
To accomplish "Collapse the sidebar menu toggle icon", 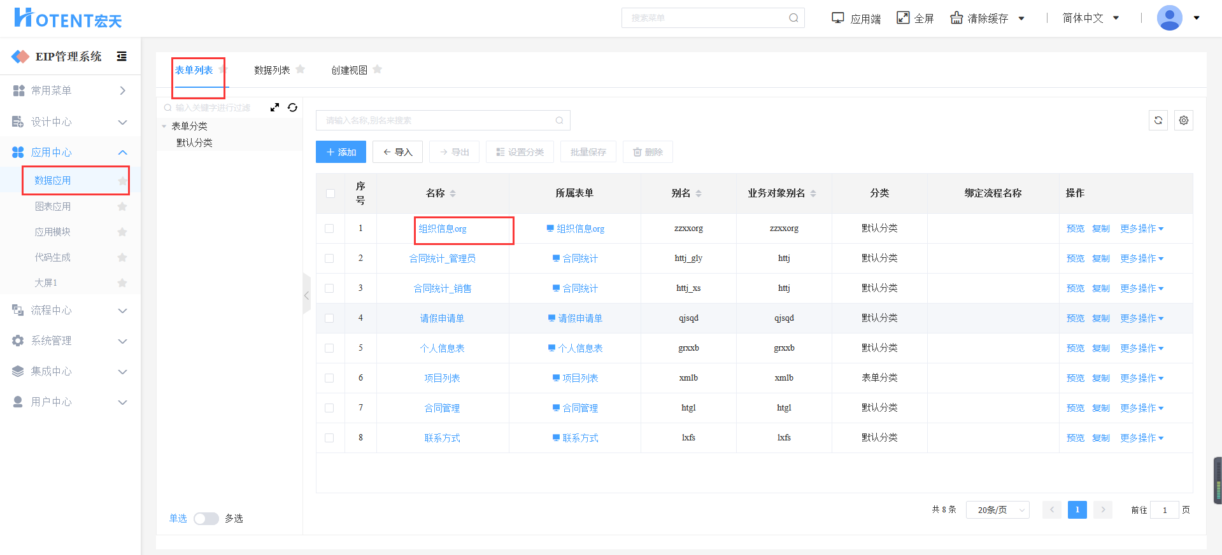I will coord(122,56).
